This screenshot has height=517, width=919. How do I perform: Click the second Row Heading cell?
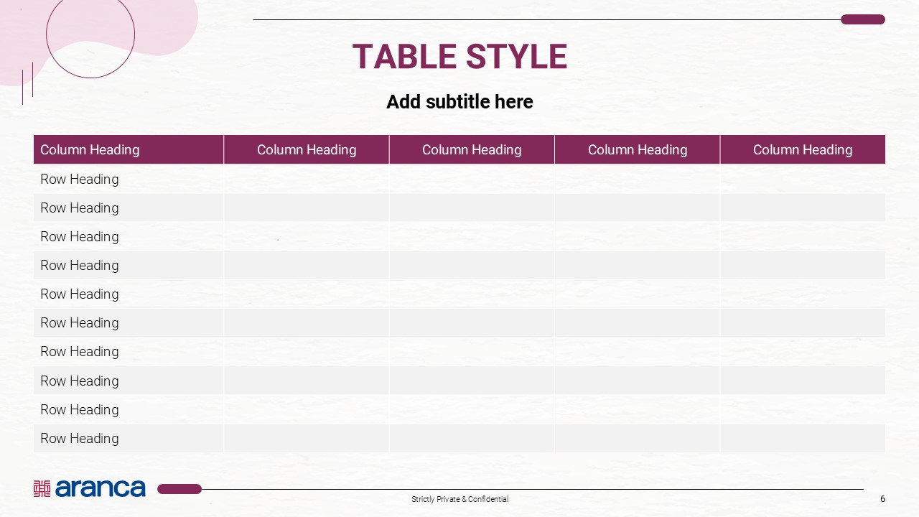click(x=80, y=208)
